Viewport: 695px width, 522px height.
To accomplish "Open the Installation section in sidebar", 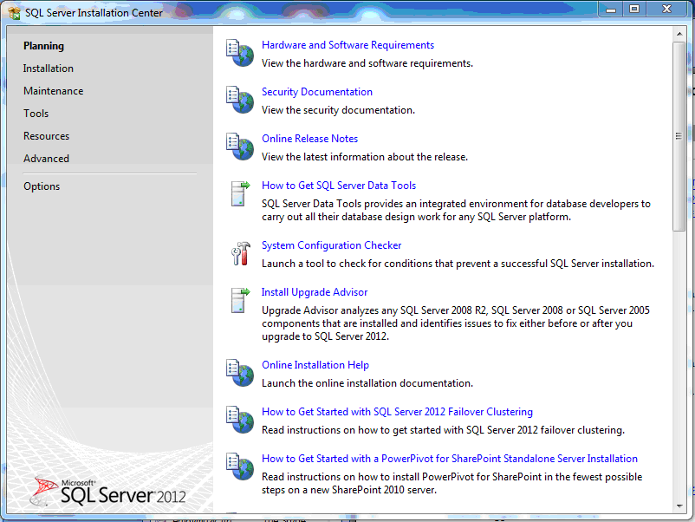I will point(49,69).
